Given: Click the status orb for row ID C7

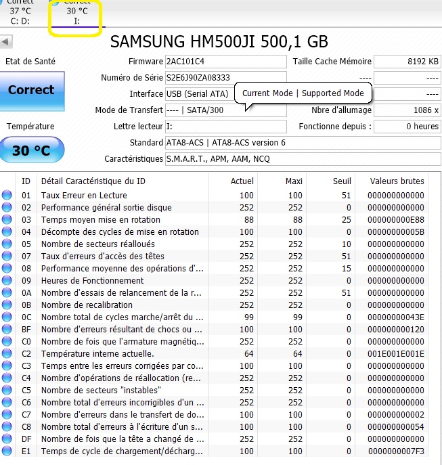Looking at the screenshot, I should coord(7,414).
